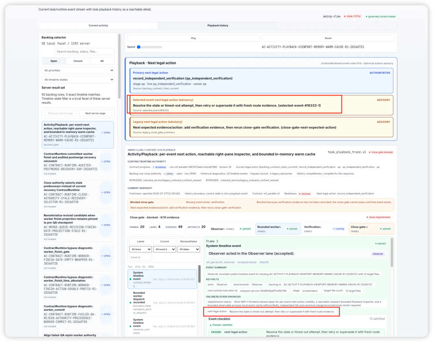Click the Previous server page button
The width and height of the screenshot is (433, 342).
pos(61,113)
